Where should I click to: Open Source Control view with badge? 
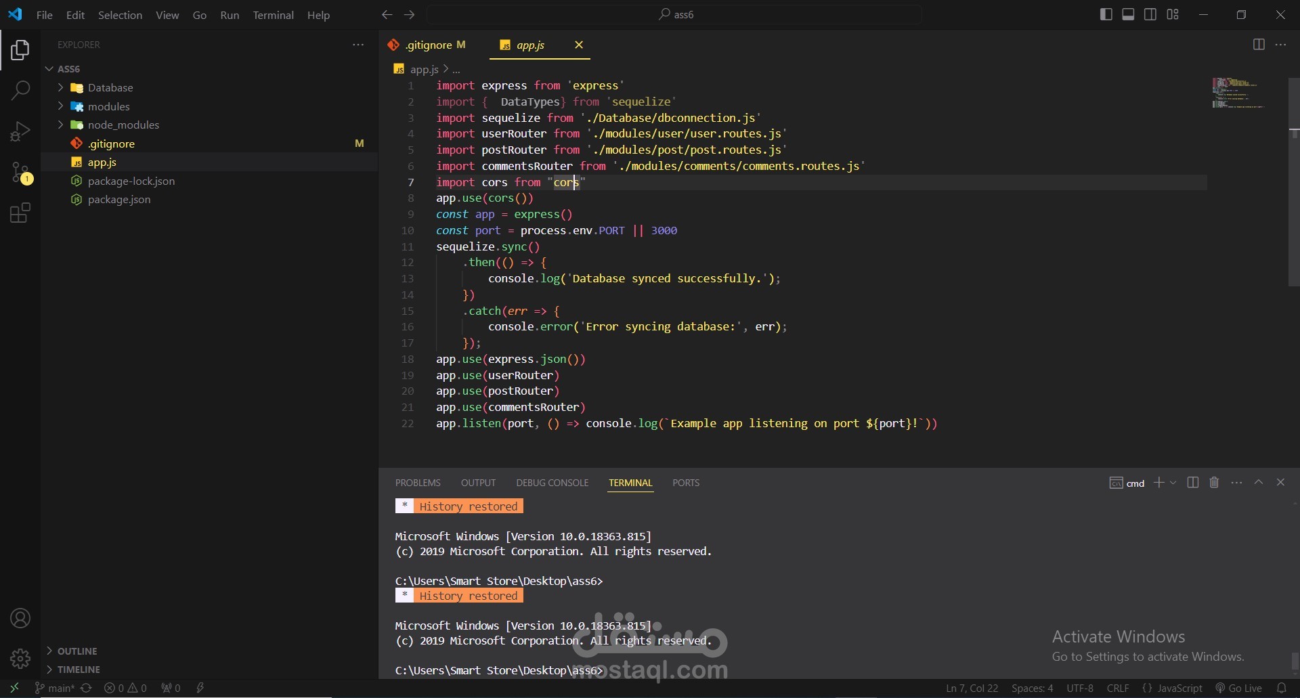click(x=21, y=173)
